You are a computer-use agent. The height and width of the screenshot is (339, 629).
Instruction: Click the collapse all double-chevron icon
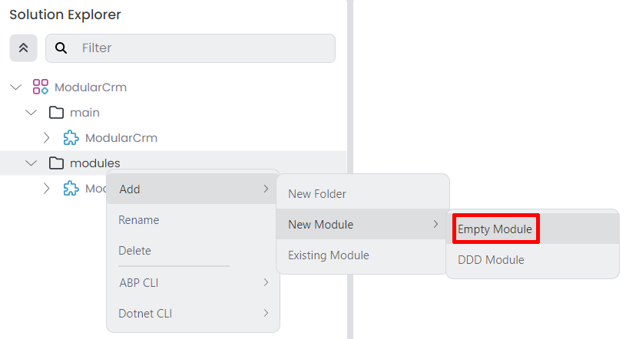23,48
